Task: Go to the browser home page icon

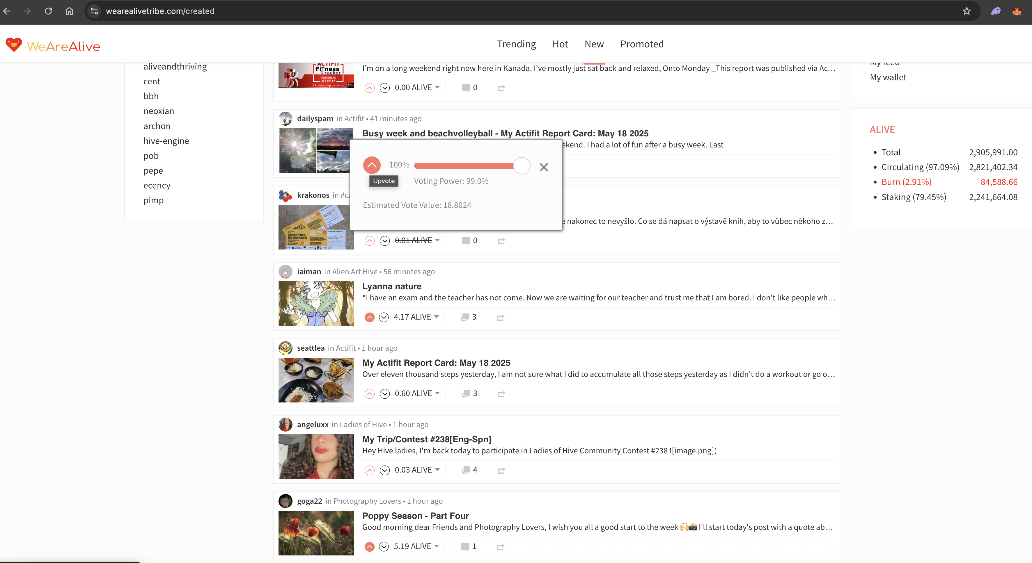Action: (x=69, y=11)
